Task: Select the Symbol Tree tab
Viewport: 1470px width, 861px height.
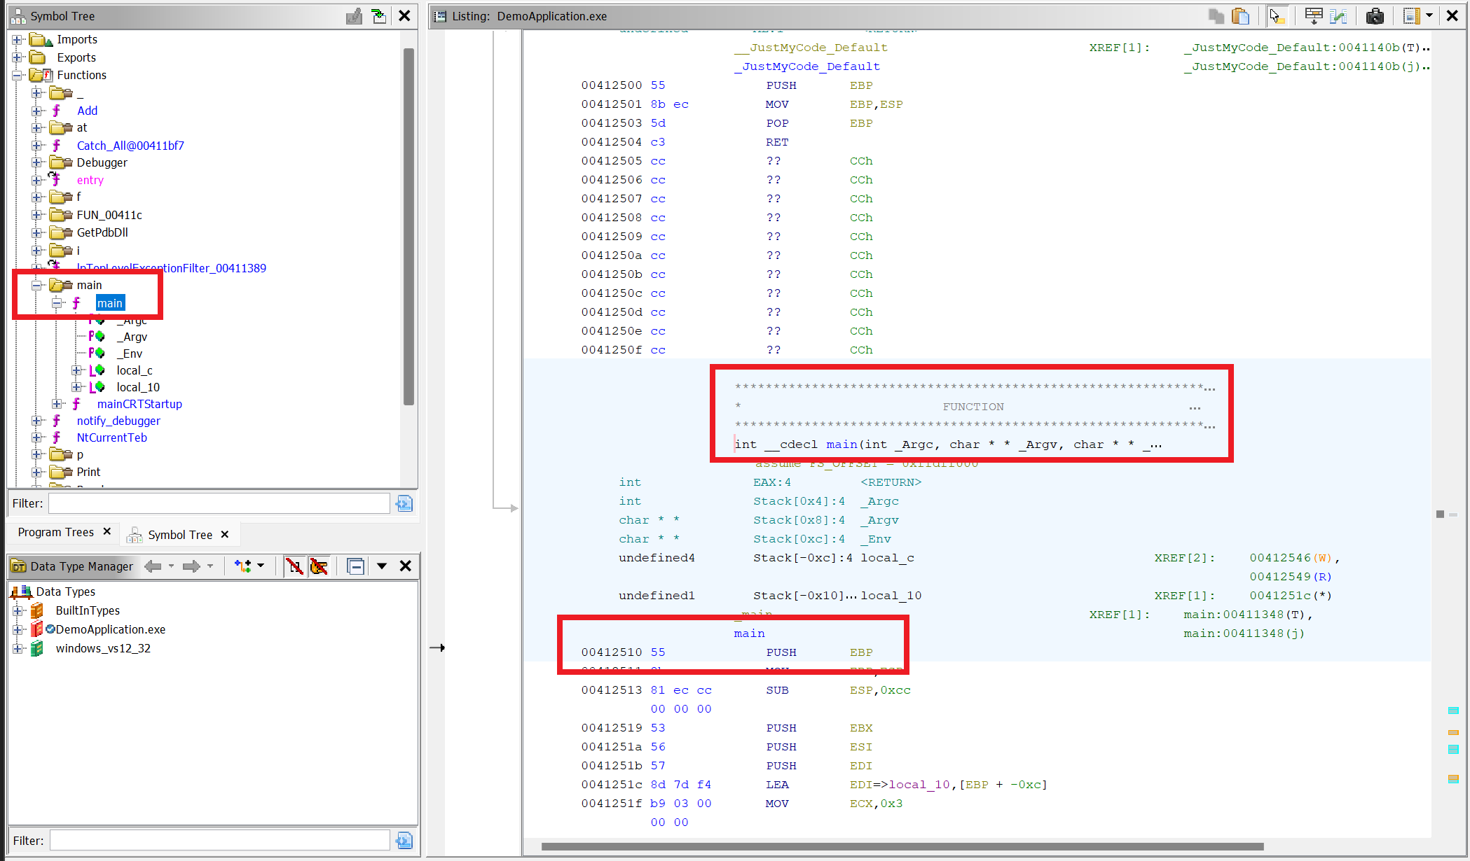Action: coord(179,535)
